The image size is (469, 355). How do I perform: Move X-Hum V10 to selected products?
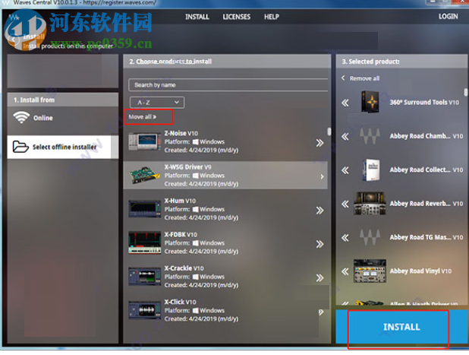[319, 211]
